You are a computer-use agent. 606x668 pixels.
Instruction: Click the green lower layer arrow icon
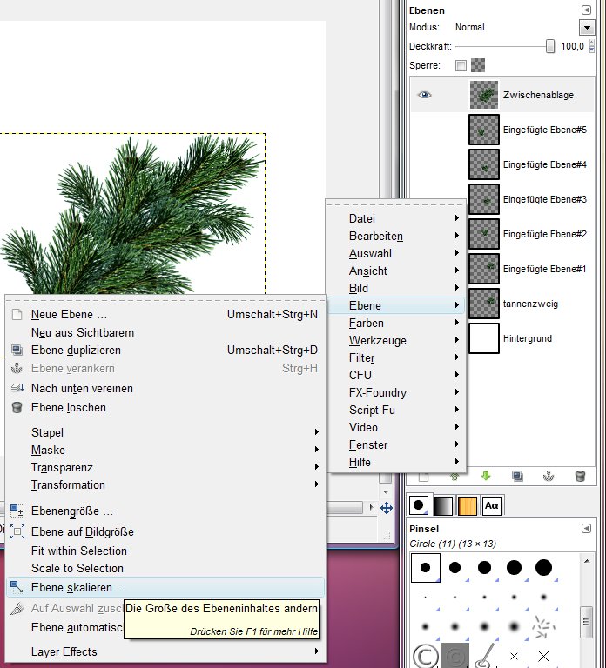pyautogui.click(x=486, y=476)
